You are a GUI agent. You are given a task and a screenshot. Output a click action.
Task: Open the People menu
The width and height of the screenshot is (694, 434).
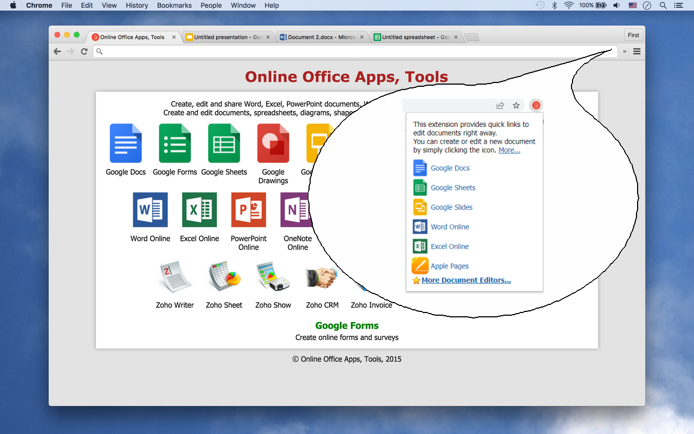point(211,5)
